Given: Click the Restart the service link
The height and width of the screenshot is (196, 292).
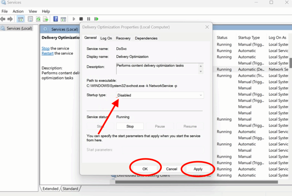Looking at the screenshot, I should (47, 54).
